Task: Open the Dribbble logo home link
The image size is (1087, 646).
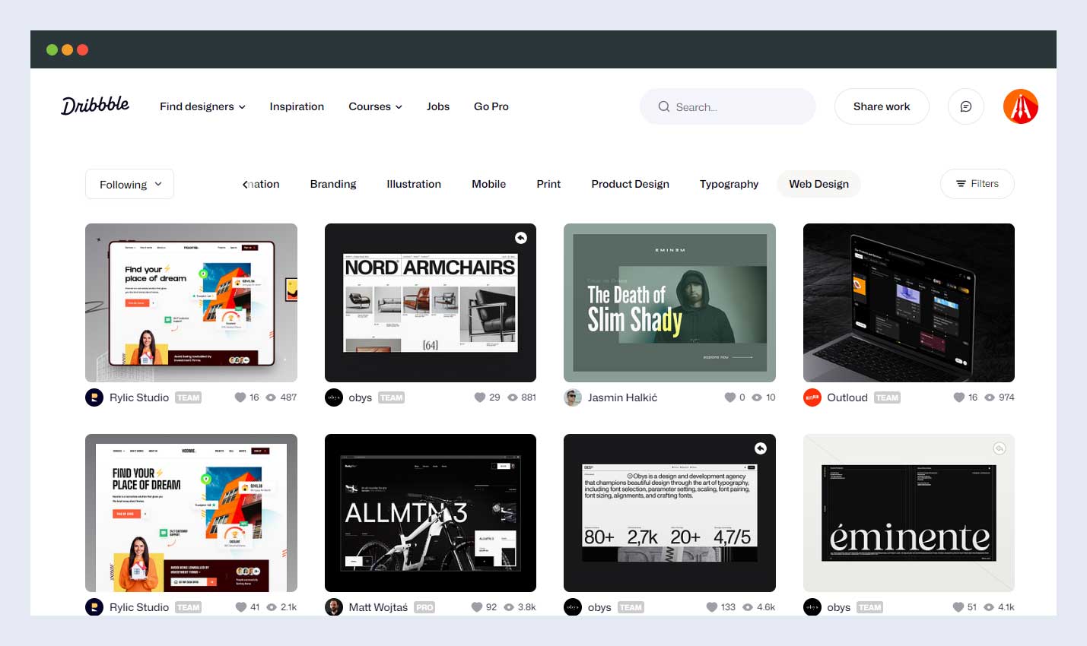Action: [95, 106]
